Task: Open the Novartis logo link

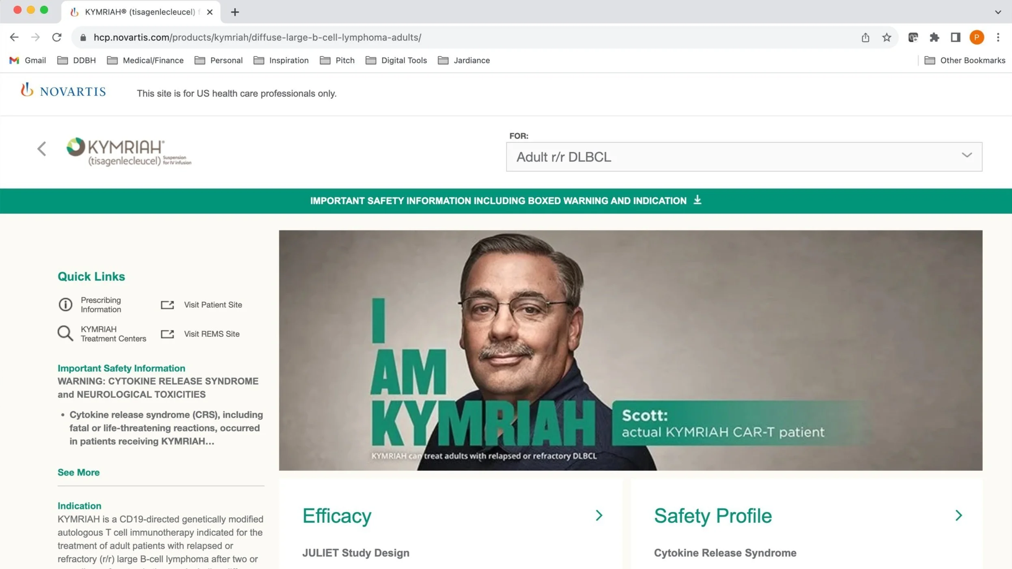Action: (x=63, y=91)
